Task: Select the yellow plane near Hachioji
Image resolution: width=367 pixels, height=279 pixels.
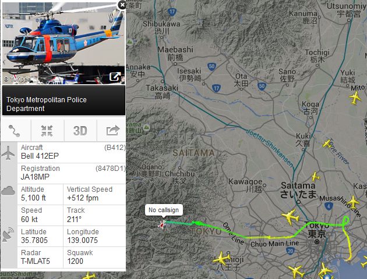Action: (x=221, y=259)
